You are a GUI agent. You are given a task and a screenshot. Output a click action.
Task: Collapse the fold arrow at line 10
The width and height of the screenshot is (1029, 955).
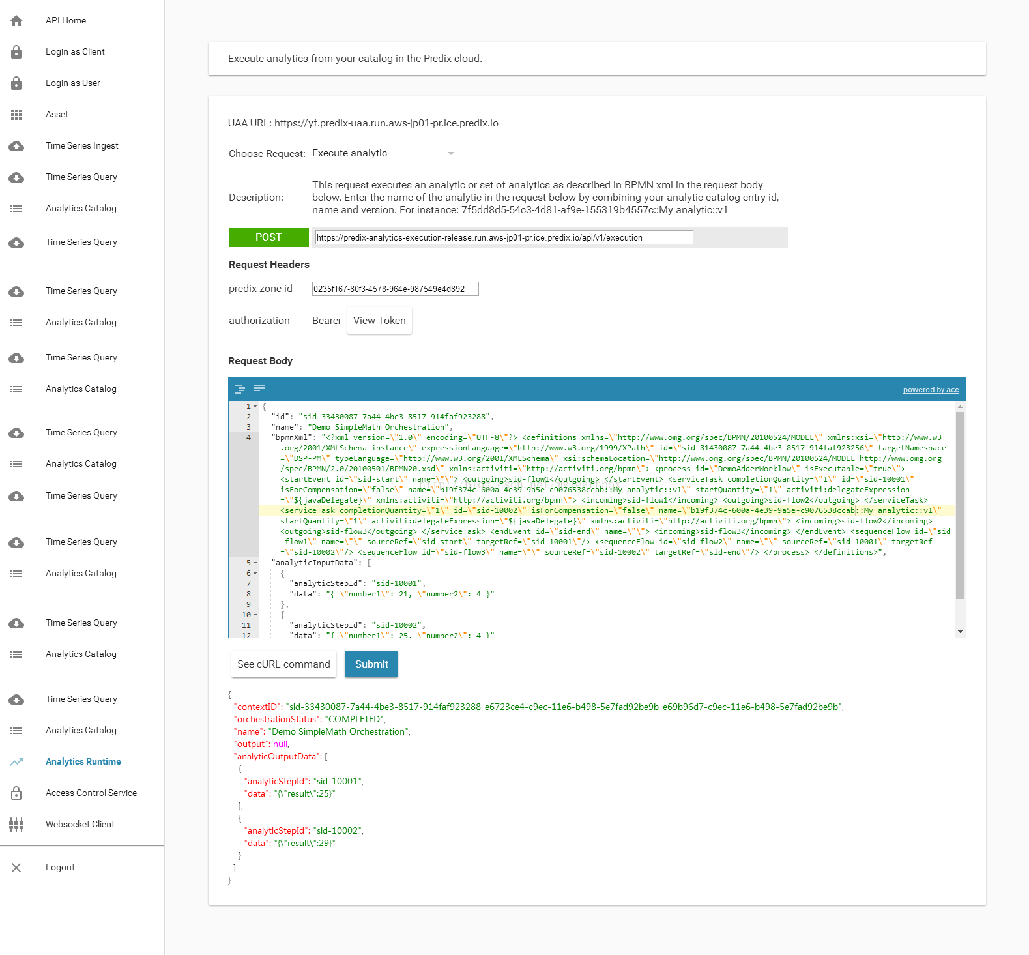tap(255, 615)
